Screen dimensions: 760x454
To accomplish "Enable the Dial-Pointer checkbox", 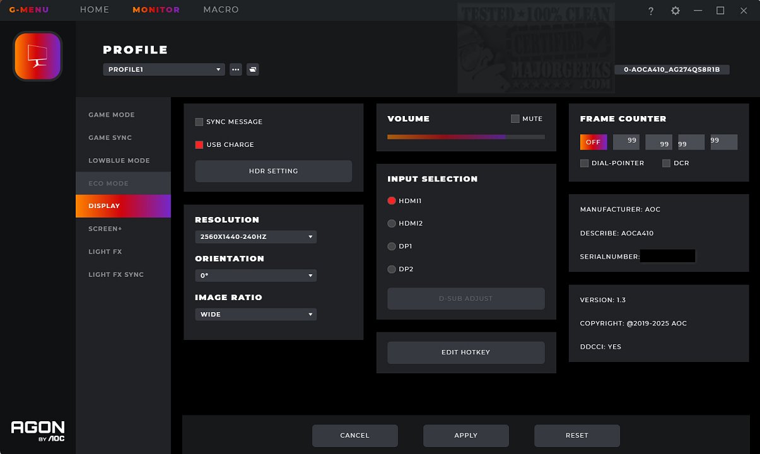I will click(585, 163).
